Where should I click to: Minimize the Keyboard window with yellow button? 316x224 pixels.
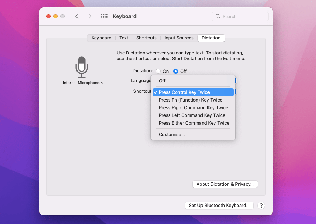coord(56,16)
